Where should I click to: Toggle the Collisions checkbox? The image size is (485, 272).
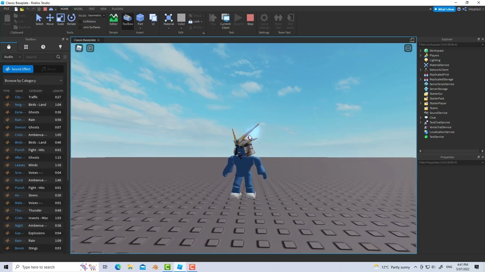click(x=81, y=22)
